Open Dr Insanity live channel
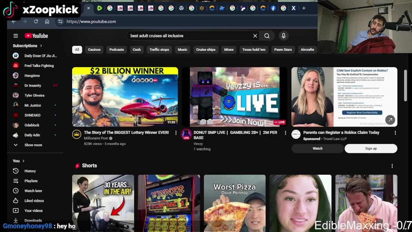Viewport: 412px width, 232px height. [33, 86]
